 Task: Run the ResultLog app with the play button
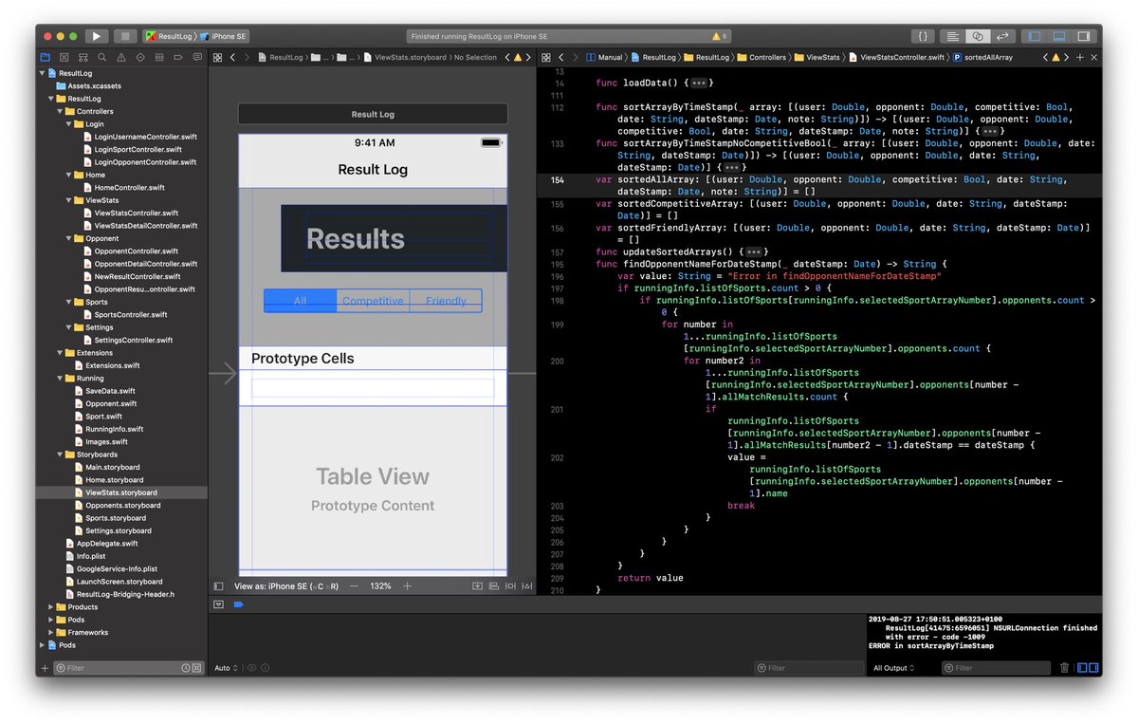(97, 36)
